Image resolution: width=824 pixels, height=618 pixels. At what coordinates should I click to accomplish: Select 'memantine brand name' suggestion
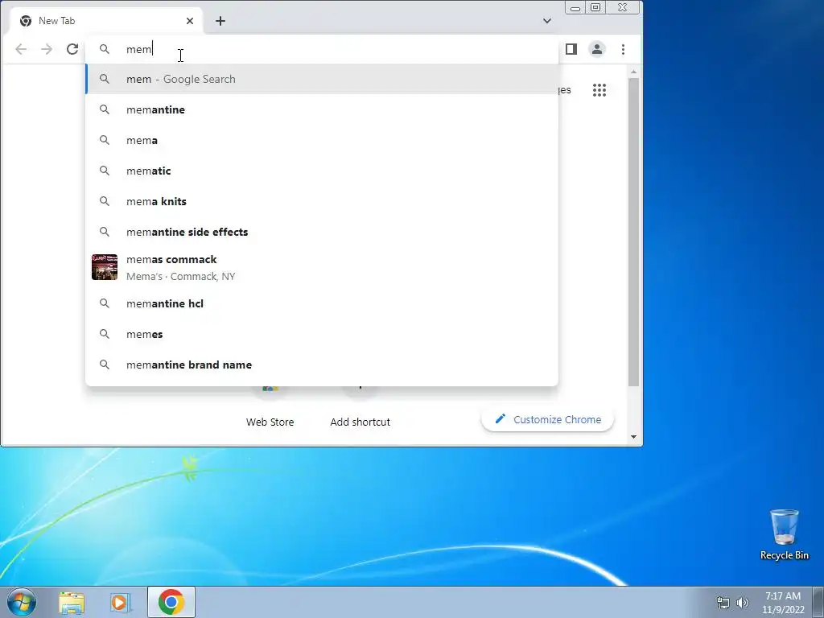[x=322, y=365]
